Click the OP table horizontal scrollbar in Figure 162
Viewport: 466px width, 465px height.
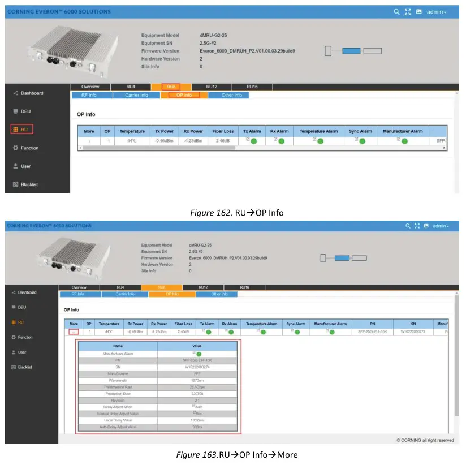click(x=260, y=148)
